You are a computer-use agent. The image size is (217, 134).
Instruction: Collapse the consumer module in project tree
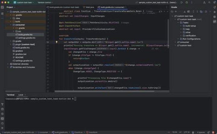11,25
